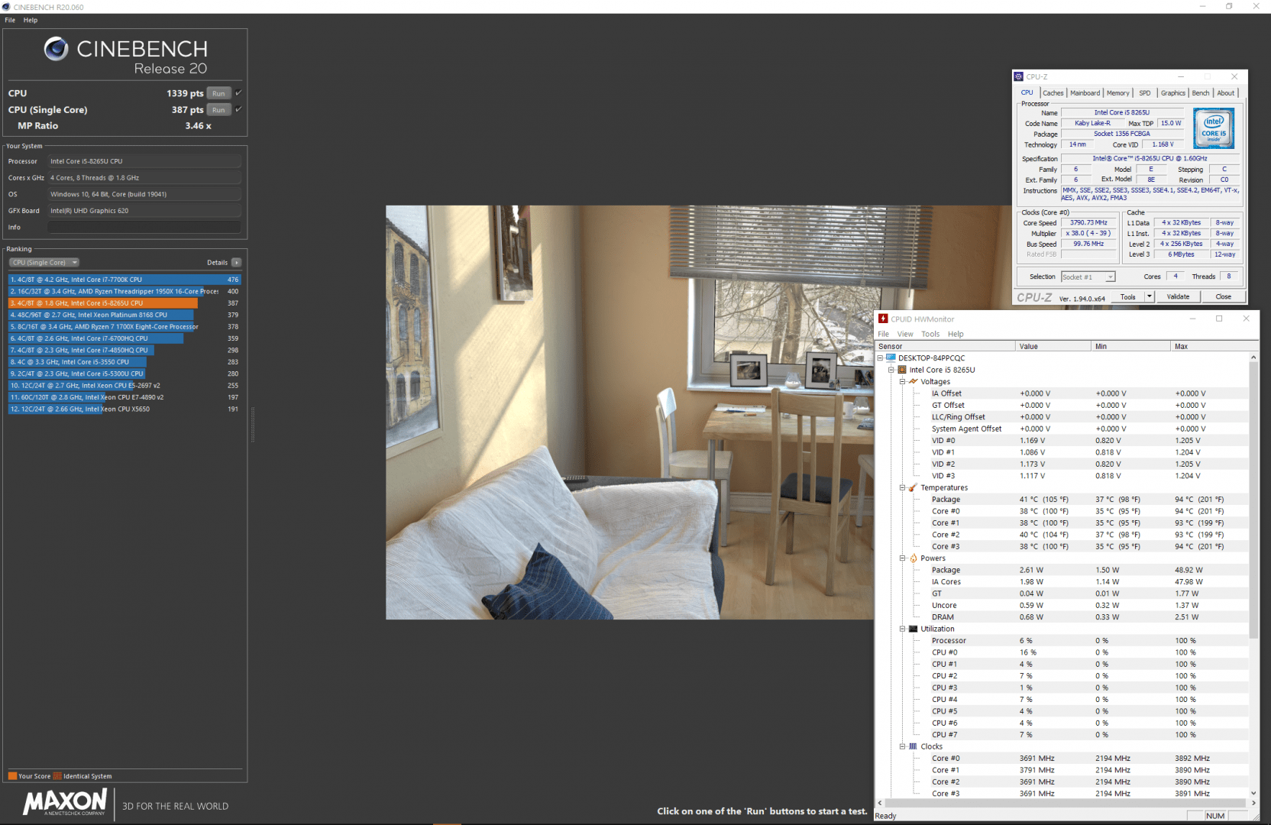Select the AMD Ryzen Threadripper 1950X ranking row
The image size is (1271, 825).
point(125,291)
